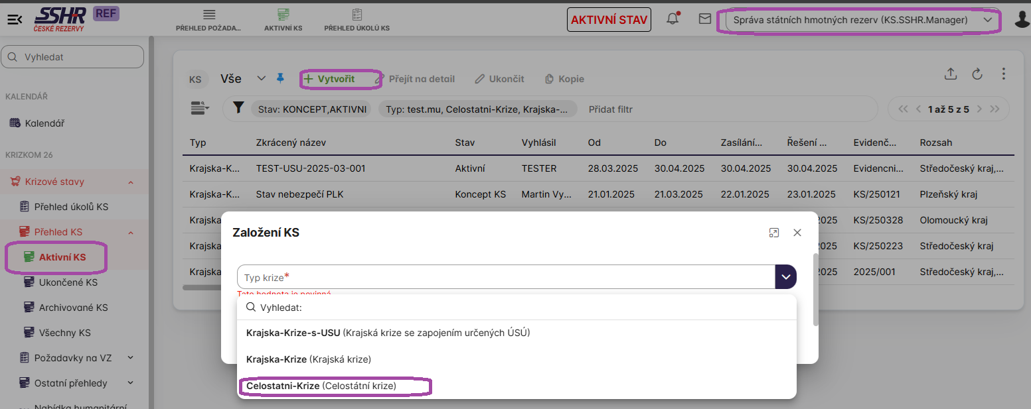
Task: Click the refresh list icon
Action: [x=977, y=74]
